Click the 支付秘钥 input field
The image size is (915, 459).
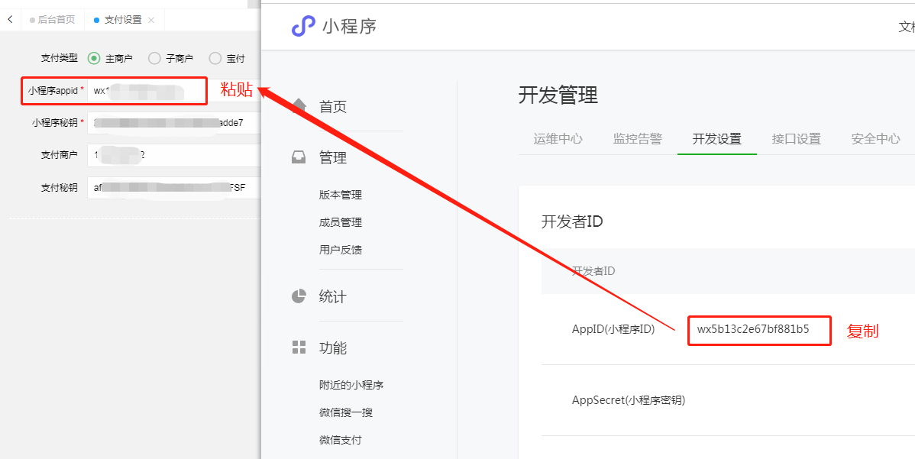tap(174, 188)
